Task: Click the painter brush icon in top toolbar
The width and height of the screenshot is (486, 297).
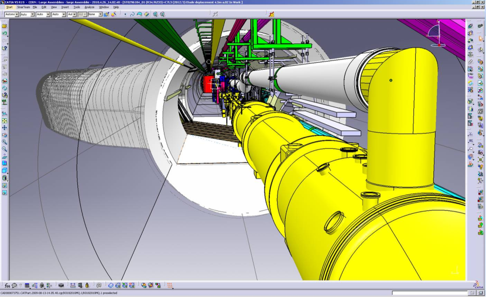Action: [x=106, y=14]
